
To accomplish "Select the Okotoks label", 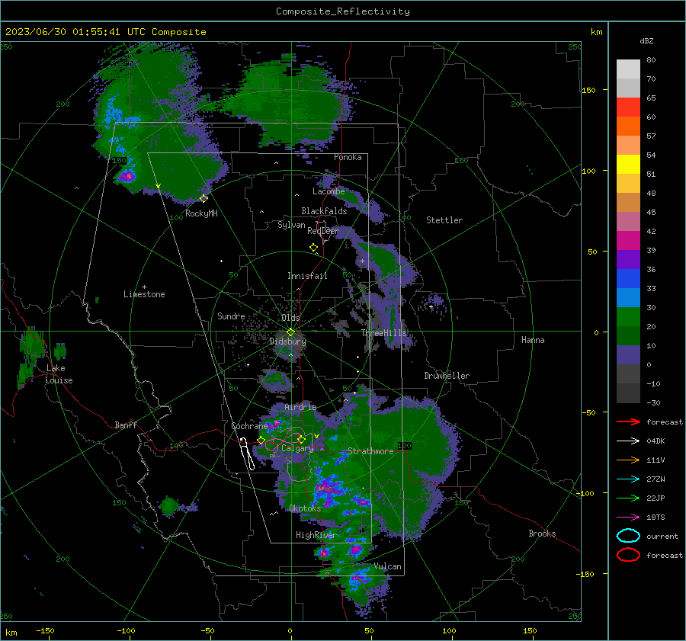I will pos(305,508).
